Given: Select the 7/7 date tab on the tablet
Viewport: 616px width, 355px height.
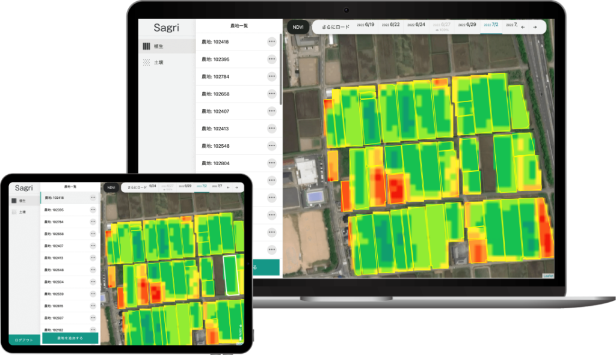Looking at the screenshot, I should pos(217,186).
